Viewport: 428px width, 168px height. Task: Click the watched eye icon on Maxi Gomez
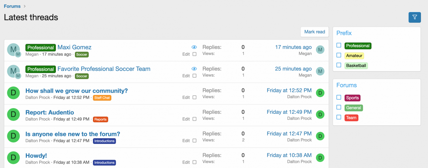pos(194,47)
